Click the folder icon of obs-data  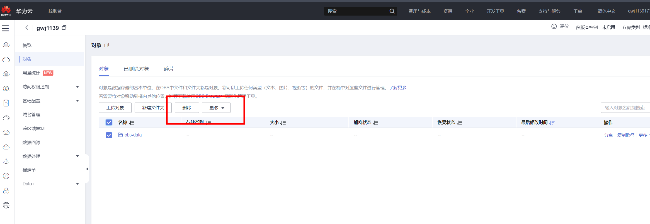click(121, 135)
